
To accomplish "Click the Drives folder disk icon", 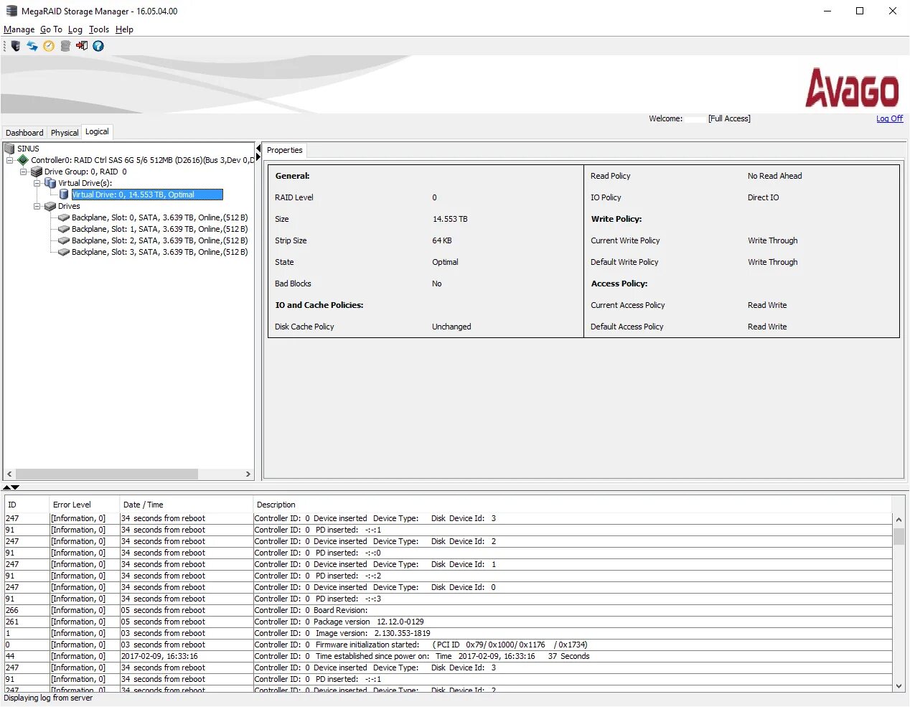I will pyautogui.click(x=50, y=206).
